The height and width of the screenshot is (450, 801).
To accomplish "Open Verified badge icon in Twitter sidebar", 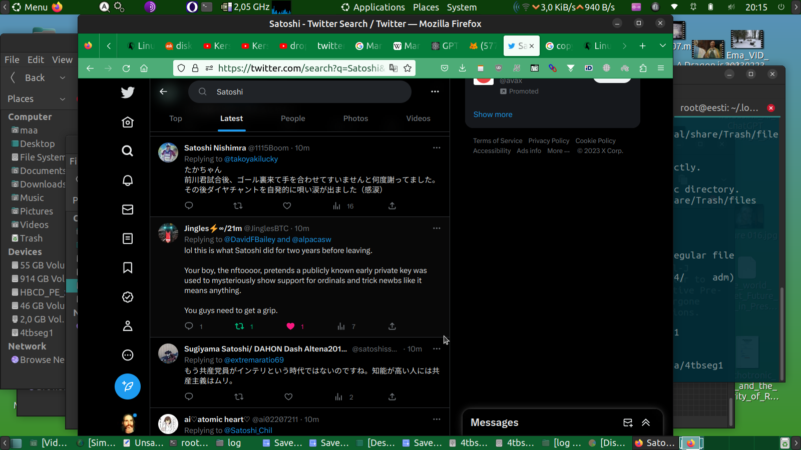I will point(128,297).
